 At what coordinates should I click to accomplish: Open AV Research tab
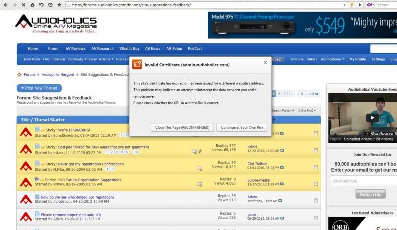coord(102,48)
